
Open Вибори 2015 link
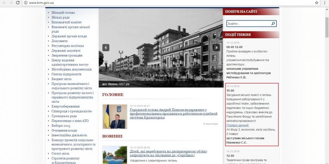pos(61,126)
